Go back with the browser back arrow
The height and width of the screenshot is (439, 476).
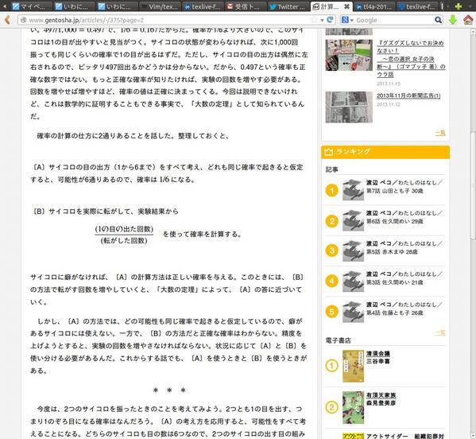(7, 20)
